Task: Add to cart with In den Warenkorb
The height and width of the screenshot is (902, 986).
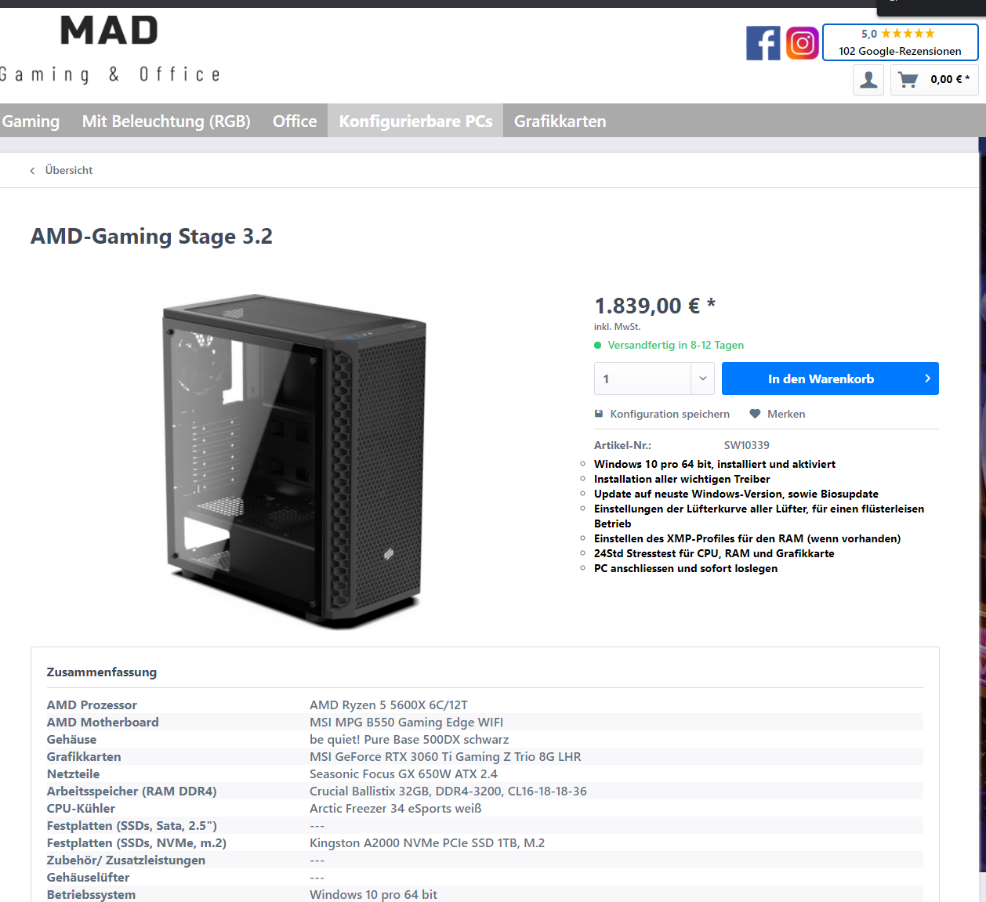Action: point(830,379)
